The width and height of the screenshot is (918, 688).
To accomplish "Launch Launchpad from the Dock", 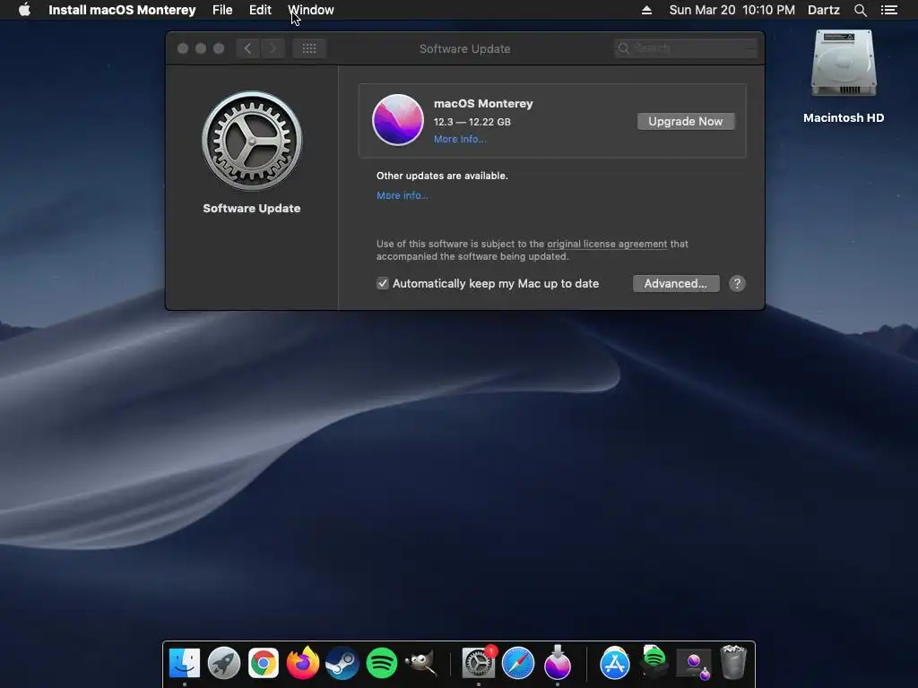I will tap(223, 663).
